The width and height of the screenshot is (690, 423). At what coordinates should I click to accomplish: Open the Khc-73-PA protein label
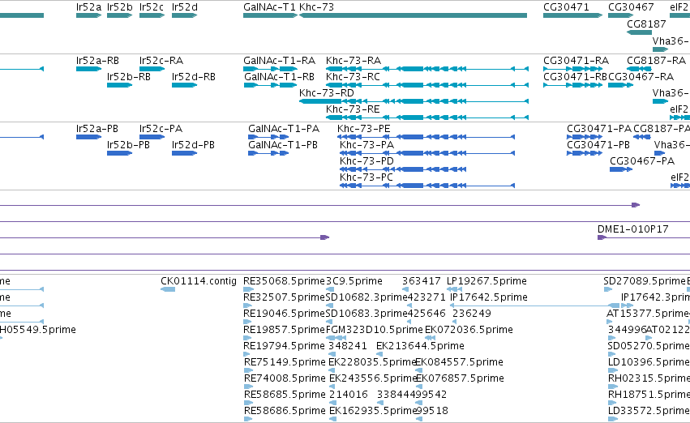(x=366, y=145)
